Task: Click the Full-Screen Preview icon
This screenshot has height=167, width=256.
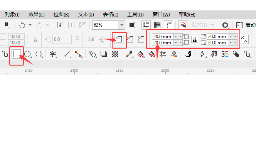Action: (132, 25)
